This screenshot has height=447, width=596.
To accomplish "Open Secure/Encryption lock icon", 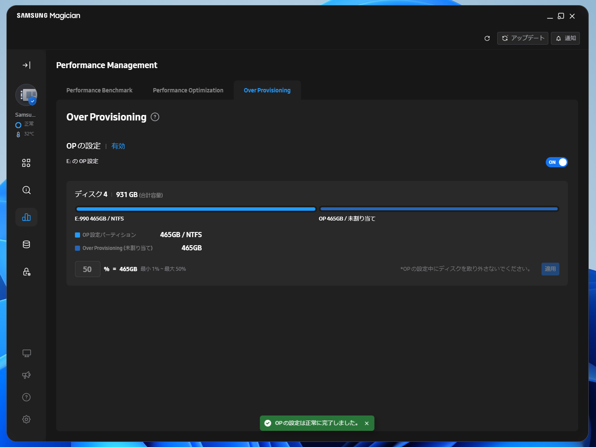I will pyautogui.click(x=26, y=272).
